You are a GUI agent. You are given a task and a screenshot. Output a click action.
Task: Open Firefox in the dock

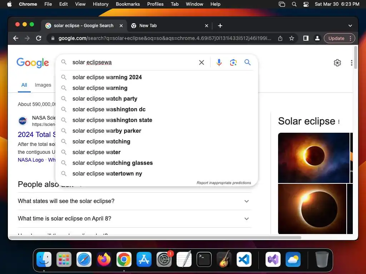(x=104, y=259)
